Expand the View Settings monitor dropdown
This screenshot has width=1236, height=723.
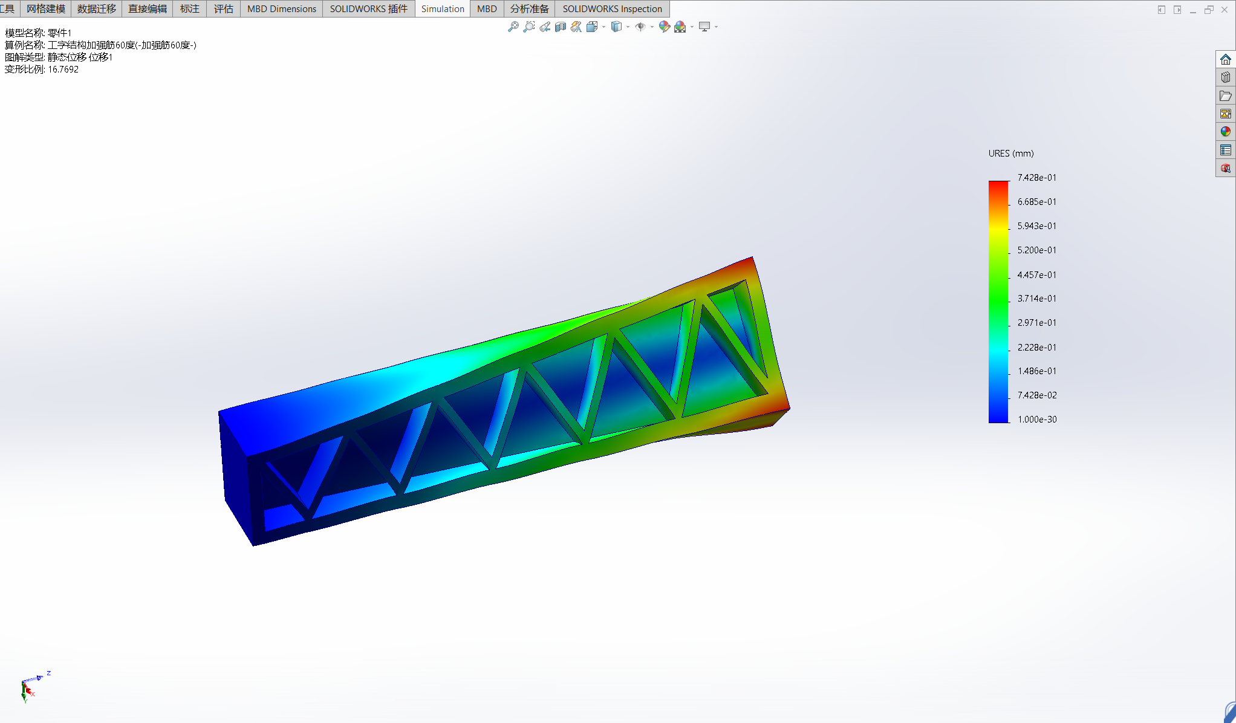(716, 27)
